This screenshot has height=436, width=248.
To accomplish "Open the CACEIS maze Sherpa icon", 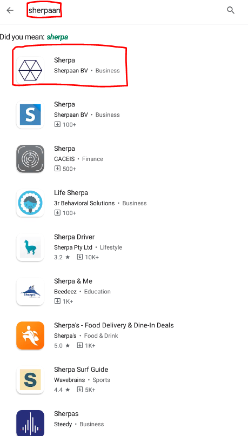I will tap(30, 159).
